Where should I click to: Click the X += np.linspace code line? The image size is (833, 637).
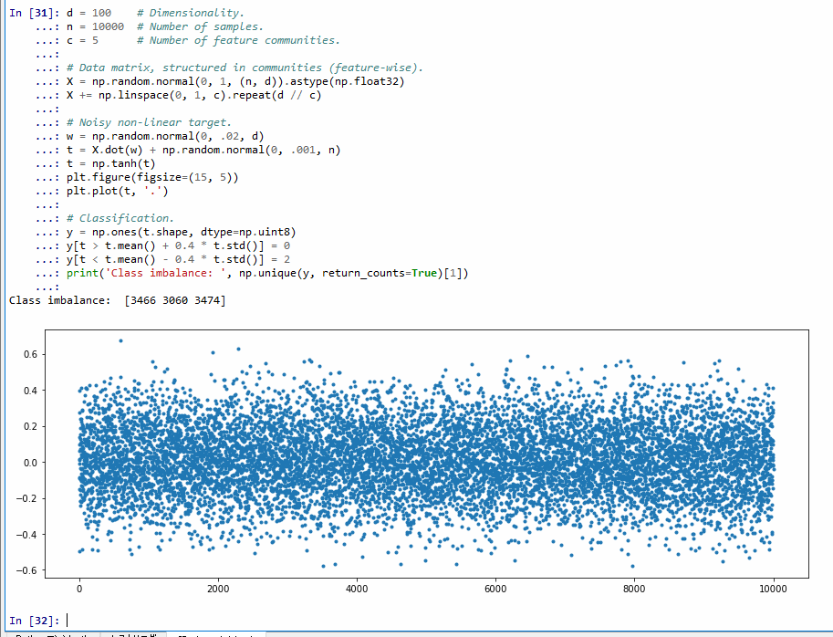[x=193, y=95]
